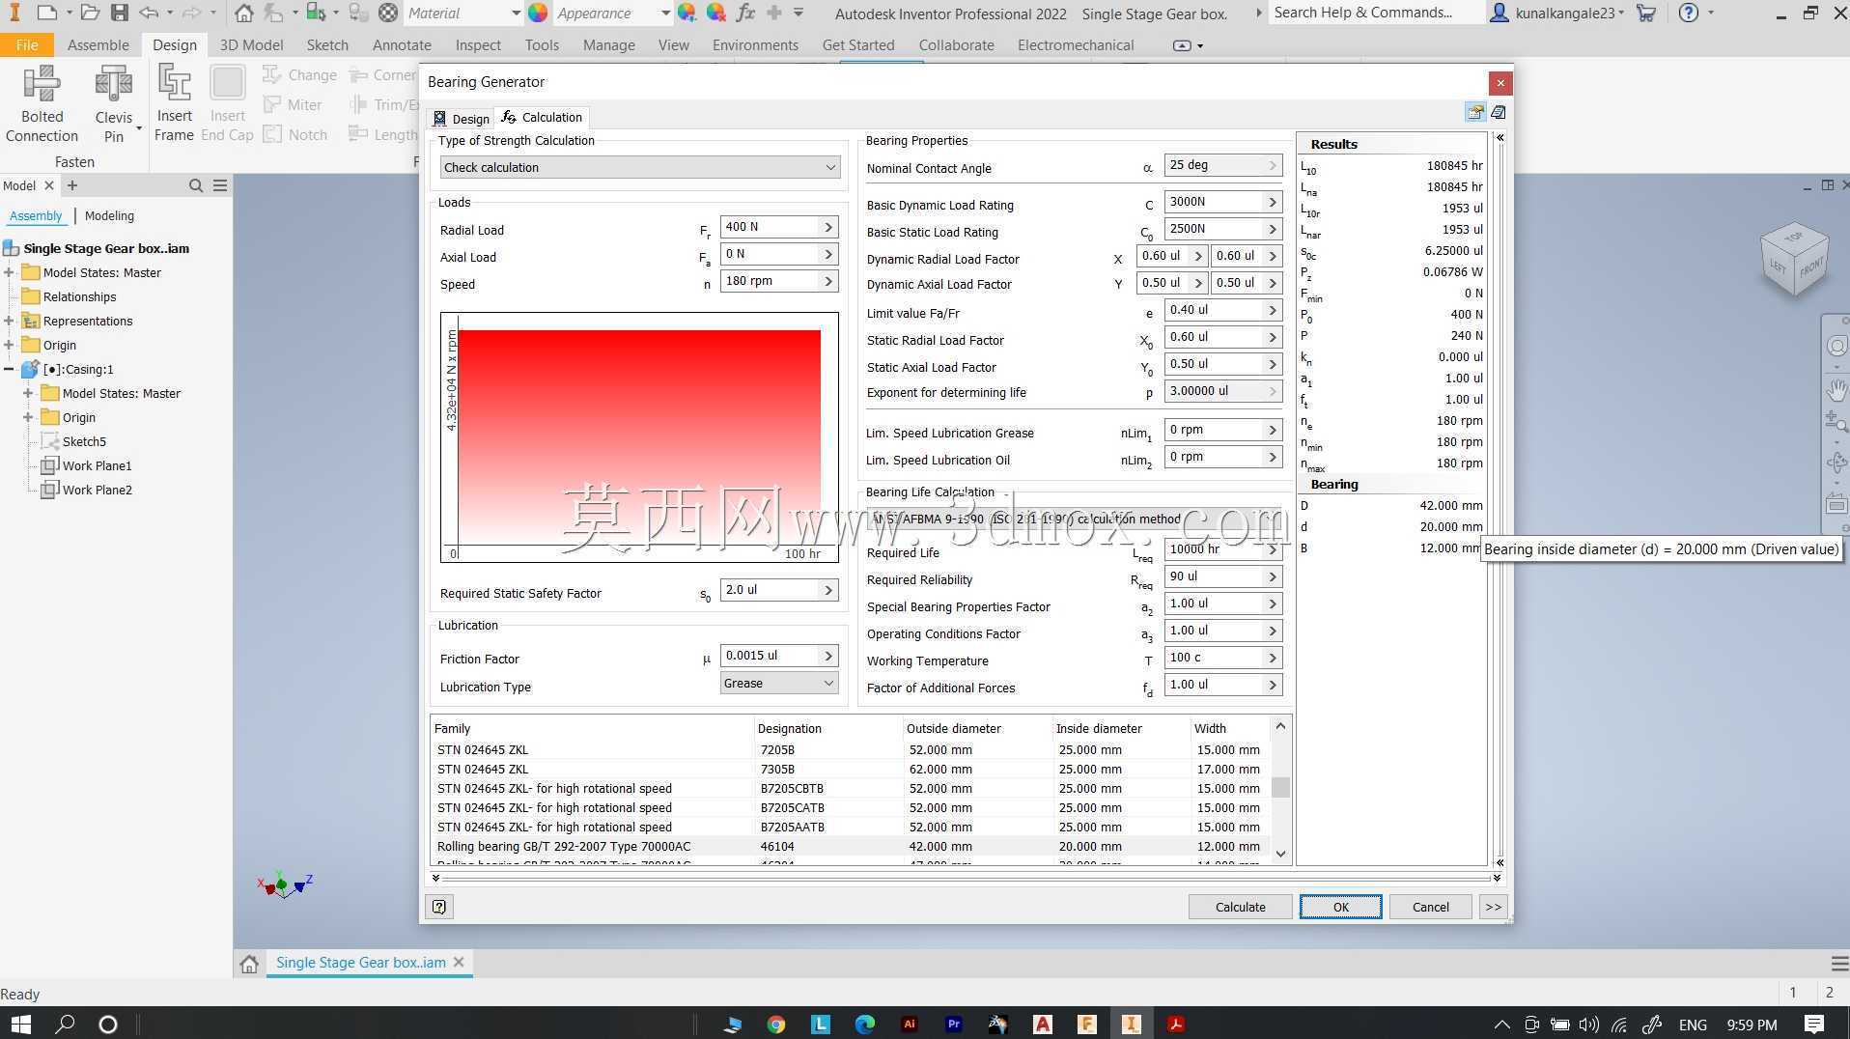Viewport: 1850px width, 1039px height.
Task: Click the Bearing Generator help icon
Action: point(439,907)
